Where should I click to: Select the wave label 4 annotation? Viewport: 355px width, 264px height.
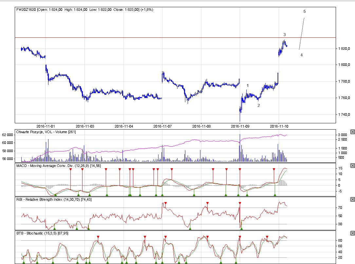(x=302, y=55)
